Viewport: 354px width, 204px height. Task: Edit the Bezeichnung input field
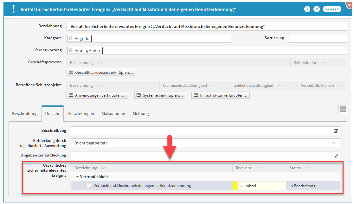(x=207, y=26)
